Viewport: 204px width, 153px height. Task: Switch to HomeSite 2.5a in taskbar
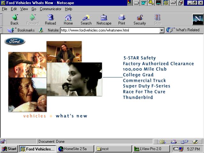click(x=76, y=149)
